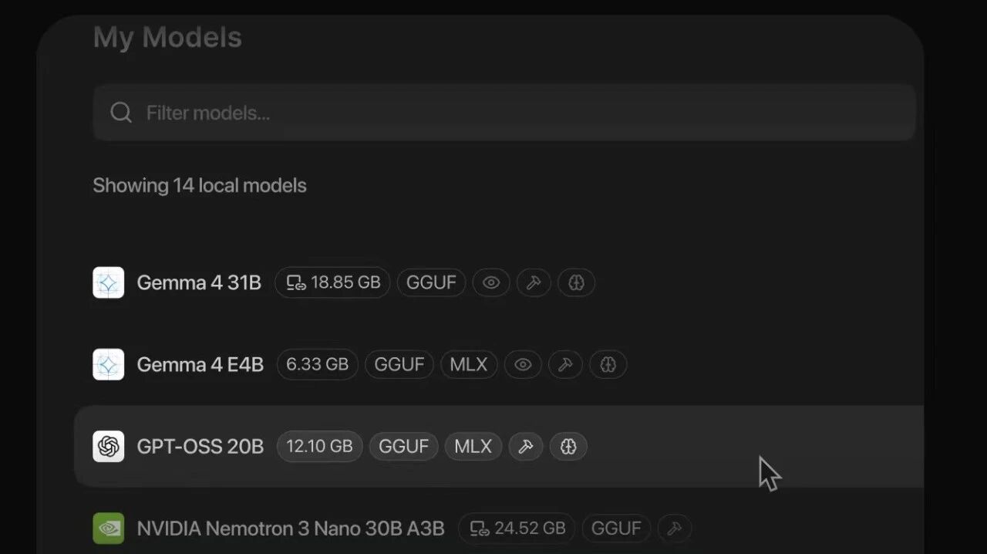Click the MLX tag on GPT-OSS 20B
The height and width of the screenshot is (554, 987).
(473, 446)
